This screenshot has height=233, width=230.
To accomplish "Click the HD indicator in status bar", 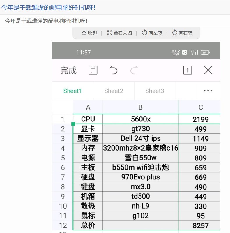I will tap(184, 52).
